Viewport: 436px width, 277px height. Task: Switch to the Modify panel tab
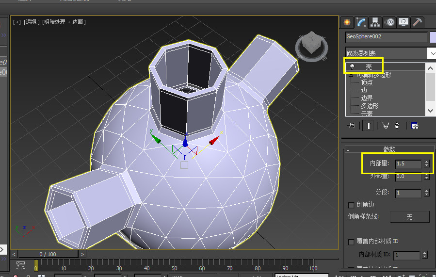(x=360, y=22)
